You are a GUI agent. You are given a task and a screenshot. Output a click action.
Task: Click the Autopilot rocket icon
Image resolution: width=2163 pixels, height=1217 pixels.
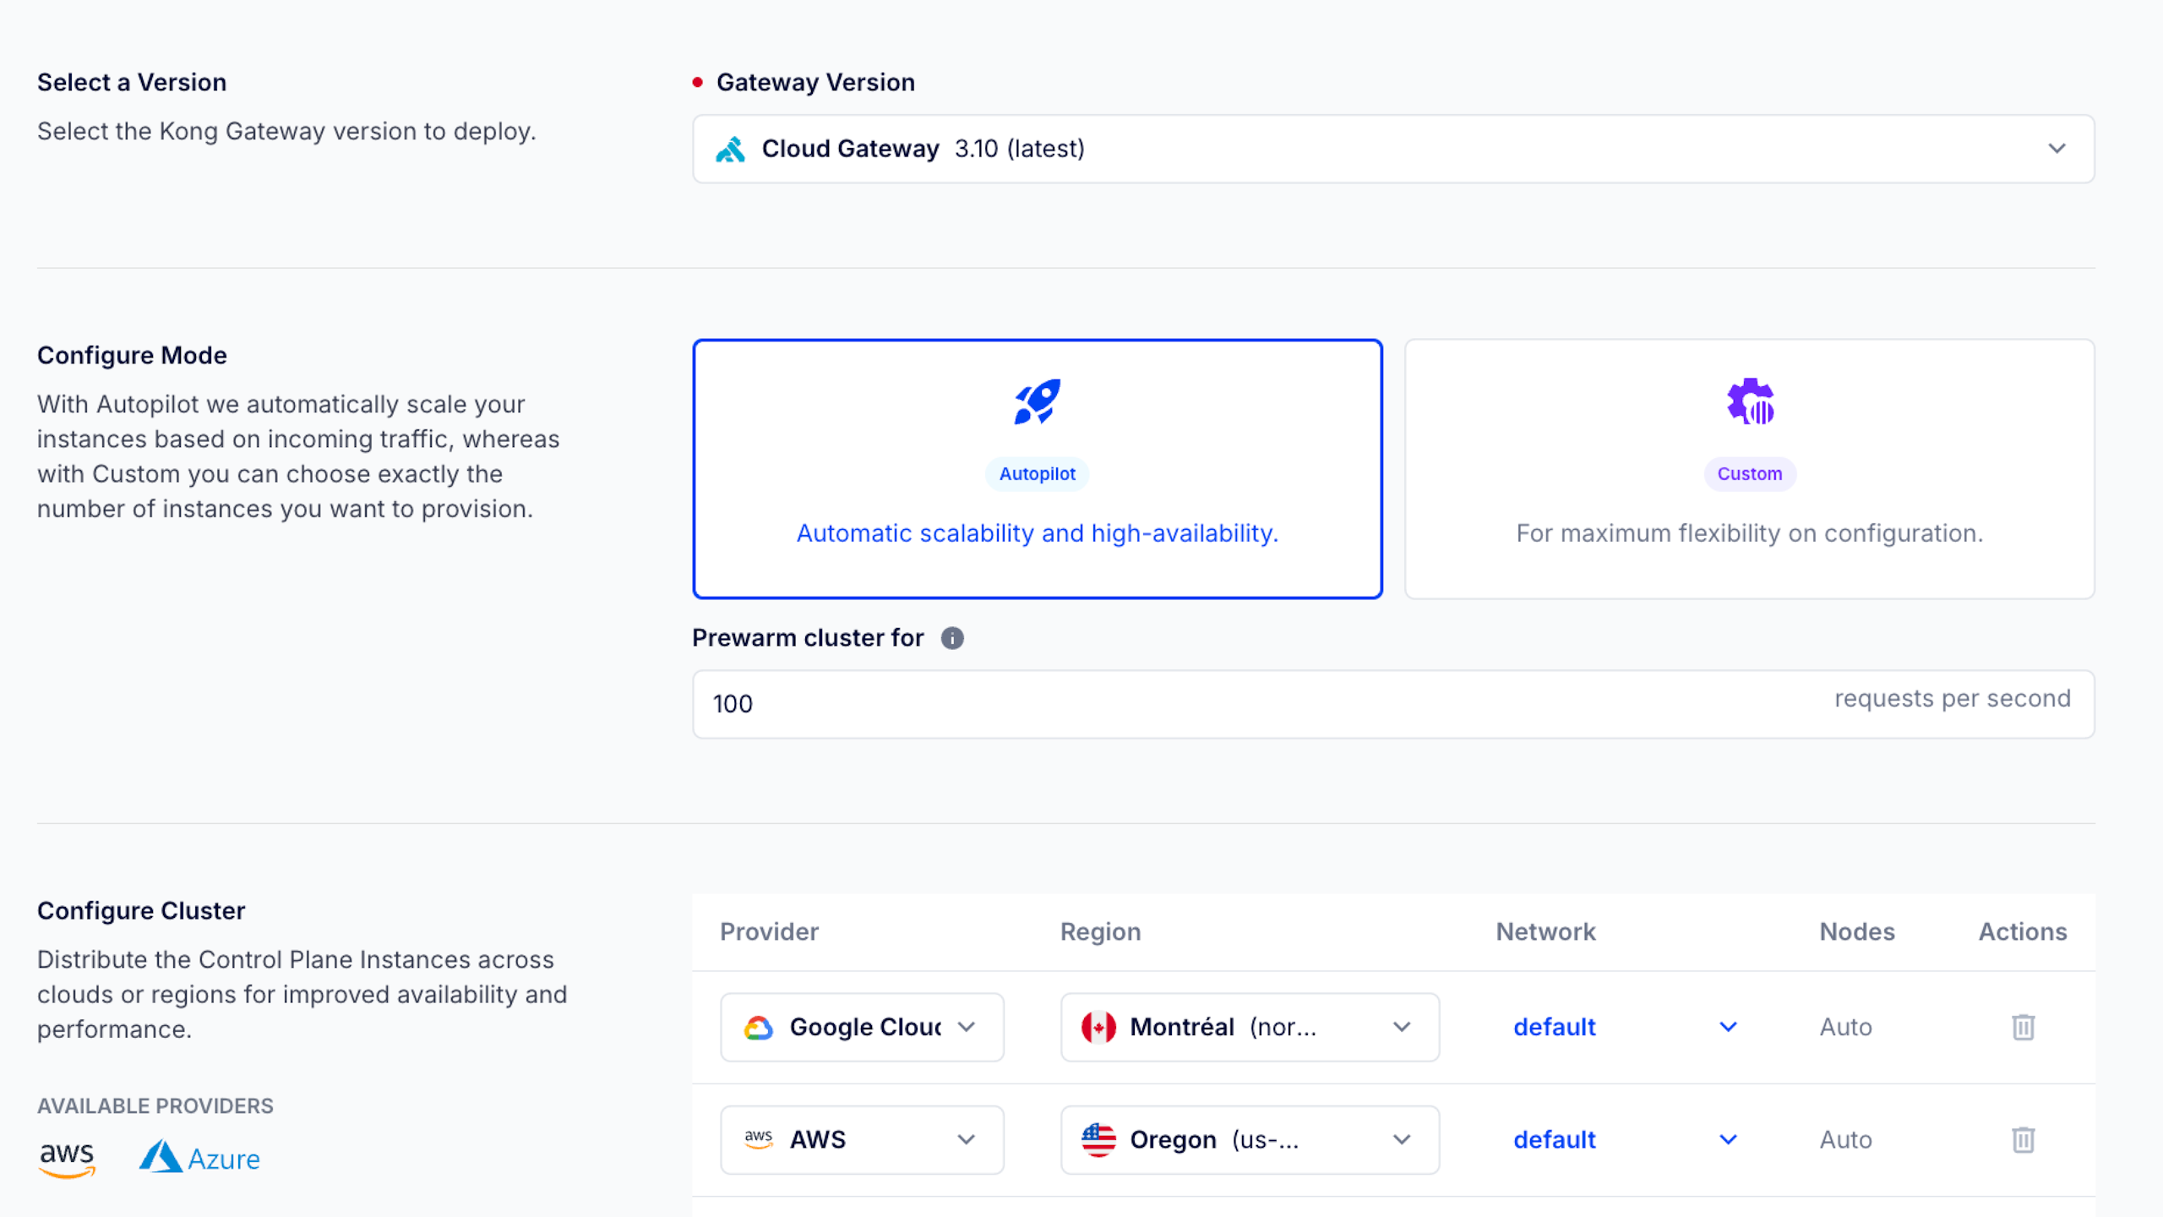pos(1037,401)
